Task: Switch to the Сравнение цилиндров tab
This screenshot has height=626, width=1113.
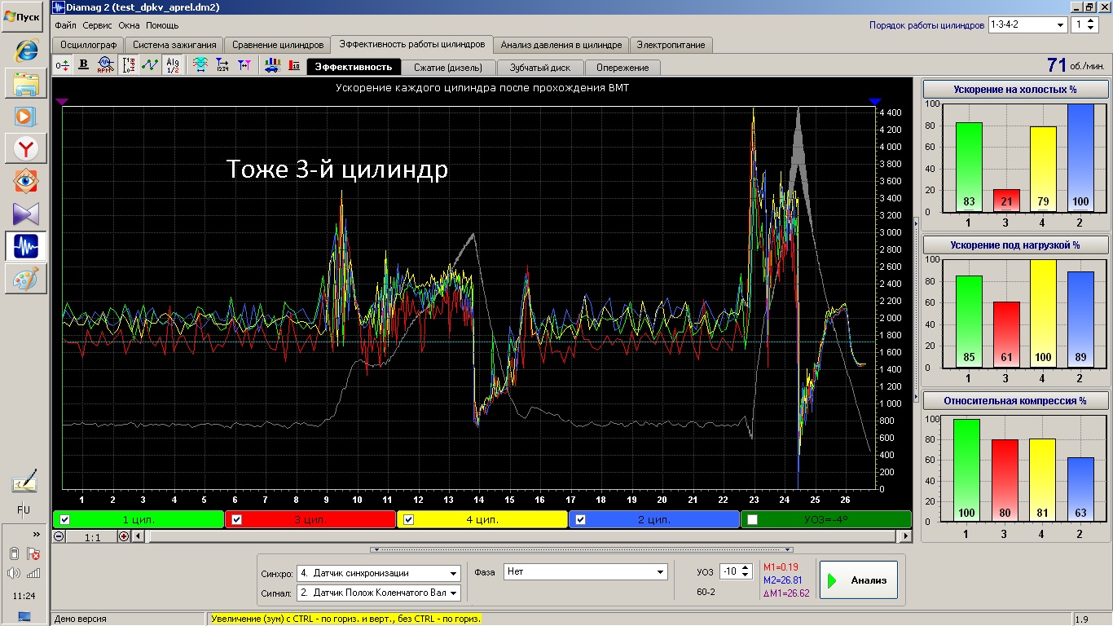Action: tap(277, 45)
